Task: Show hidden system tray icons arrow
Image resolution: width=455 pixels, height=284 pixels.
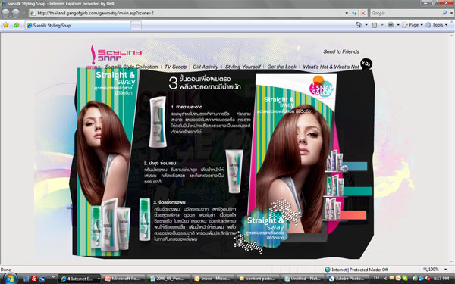Action: 385,279
